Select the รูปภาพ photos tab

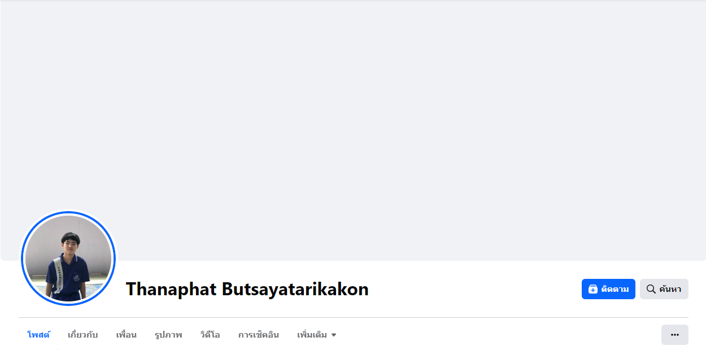[168, 335]
